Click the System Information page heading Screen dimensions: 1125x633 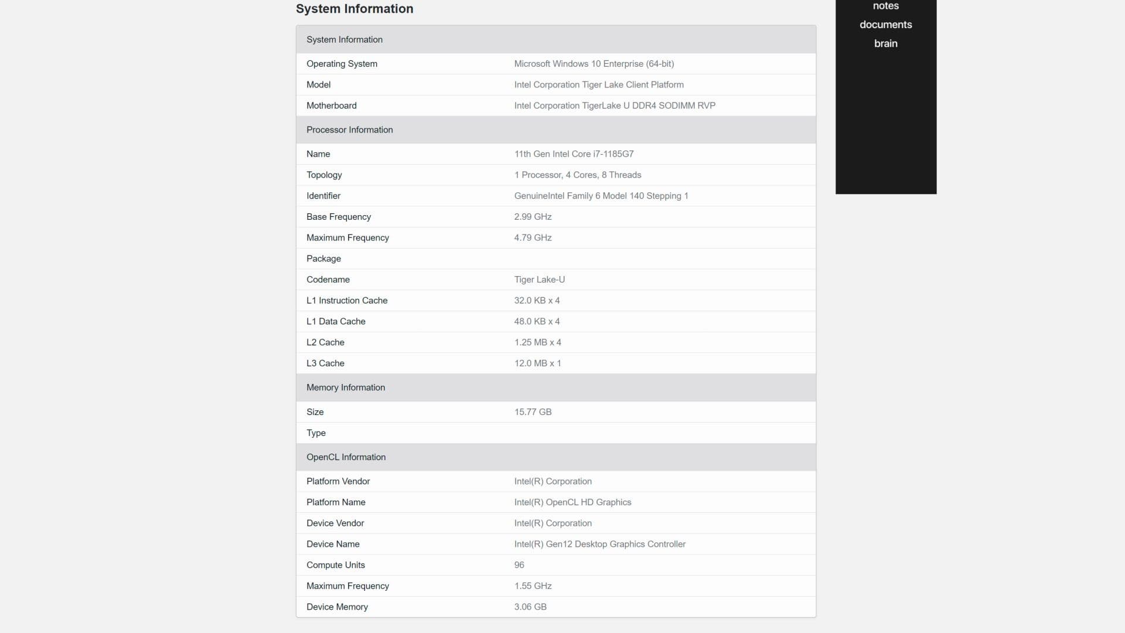click(354, 9)
